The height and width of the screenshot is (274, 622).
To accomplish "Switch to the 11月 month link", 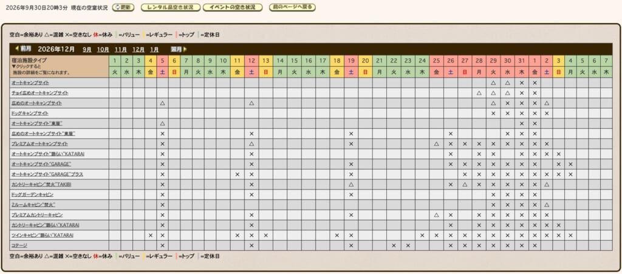I will coord(121,50).
